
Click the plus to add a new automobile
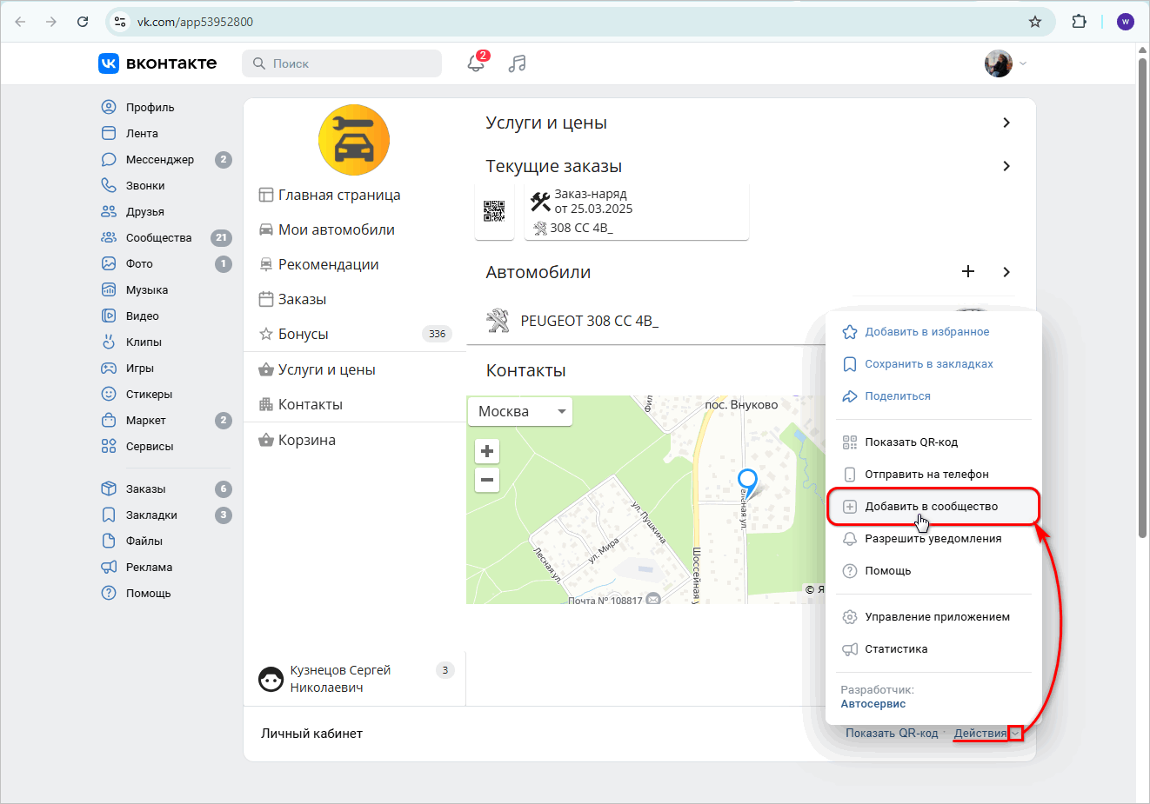968,271
